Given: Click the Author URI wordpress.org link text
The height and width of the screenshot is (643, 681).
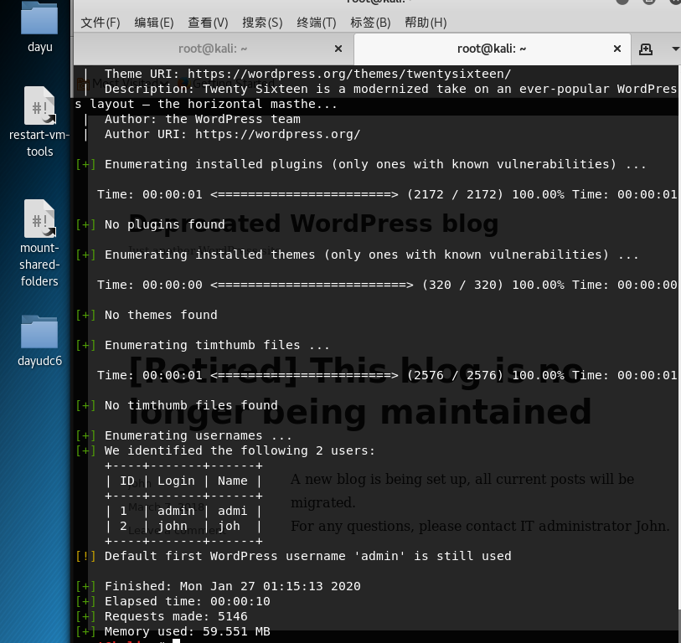Looking at the screenshot, I should coord(277,134).
